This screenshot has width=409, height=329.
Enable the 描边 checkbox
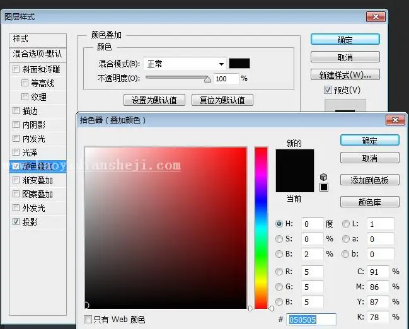(x=16, y=111)
